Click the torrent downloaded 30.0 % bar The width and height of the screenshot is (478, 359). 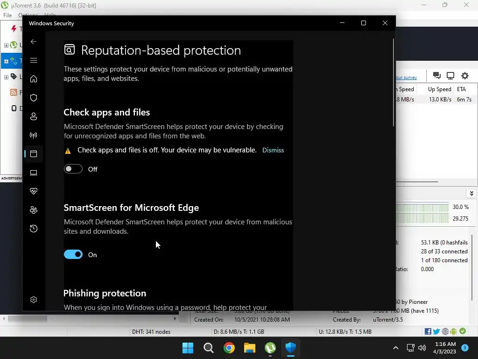click(422, 207)
